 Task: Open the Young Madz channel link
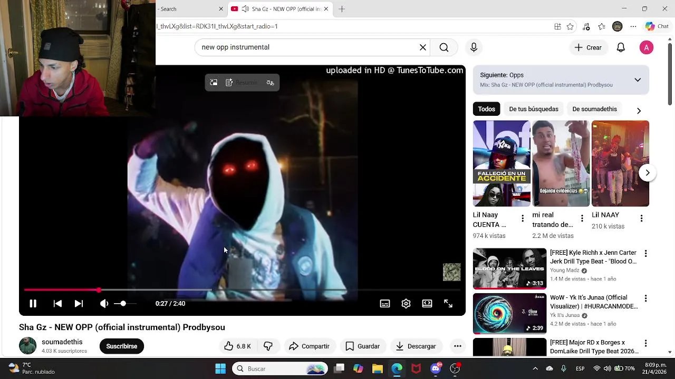tap(564, 271)
